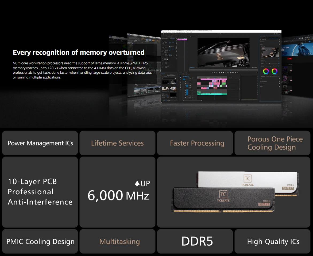Click the long pink top clip in Premiere timeline
The height and width of the screenshot is (256, 313).
pyautogui.click(x=214, y=79)
